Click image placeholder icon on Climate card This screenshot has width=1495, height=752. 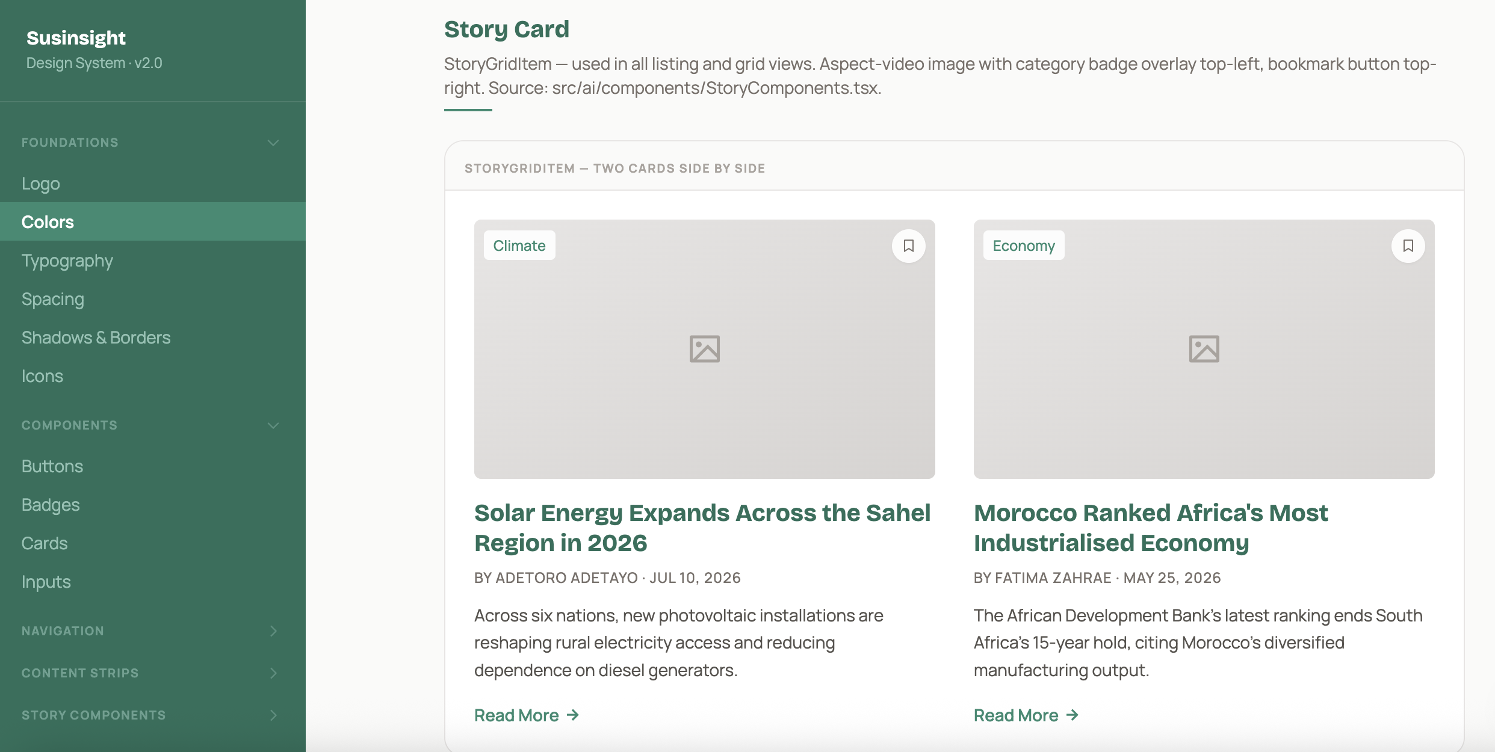(704, 349)
